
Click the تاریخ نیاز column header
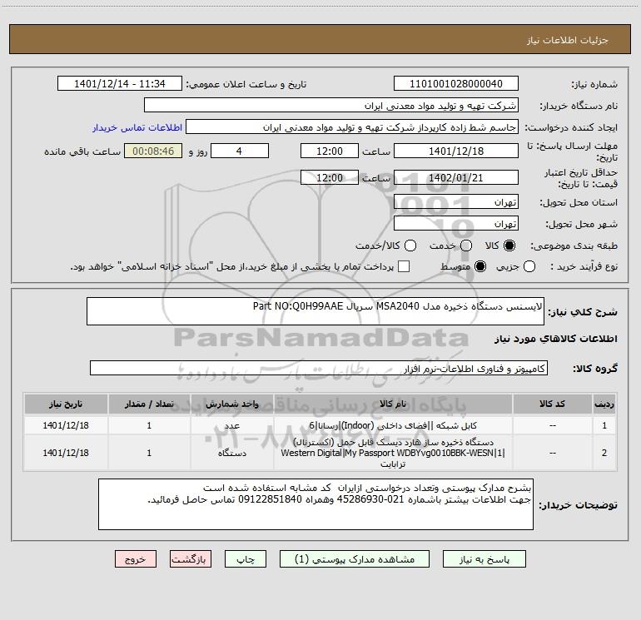pyautogui.click(x=66, y=404)
